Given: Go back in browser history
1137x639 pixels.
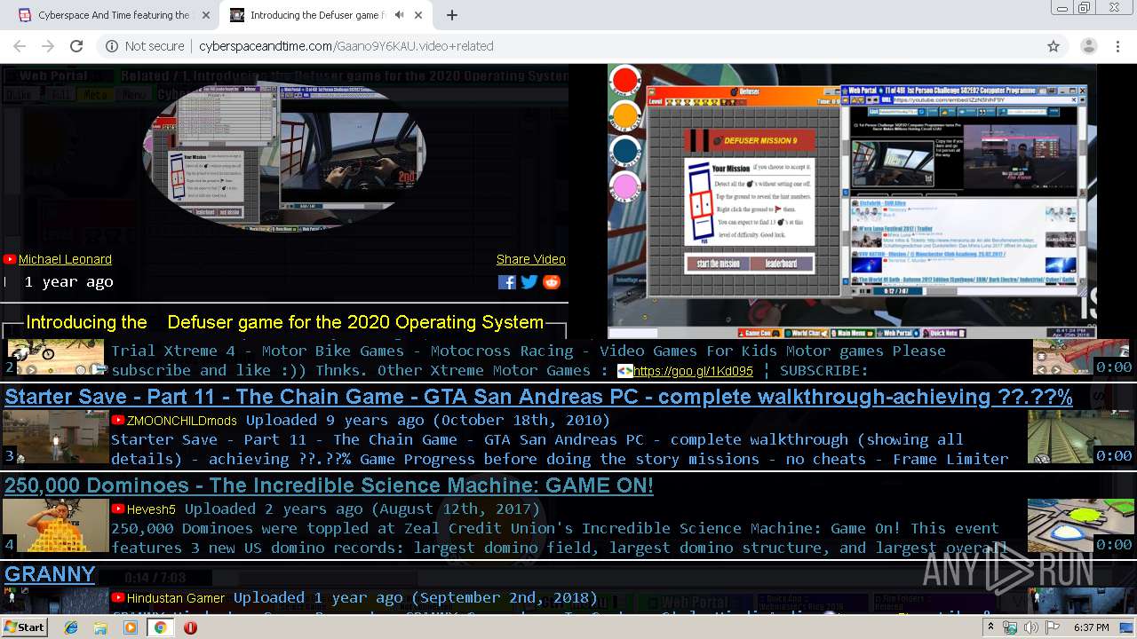Looking at the screenshot, I should pos(20,46).
